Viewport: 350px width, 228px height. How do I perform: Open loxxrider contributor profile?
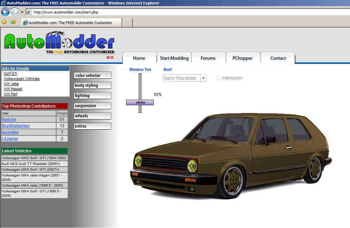10,132
